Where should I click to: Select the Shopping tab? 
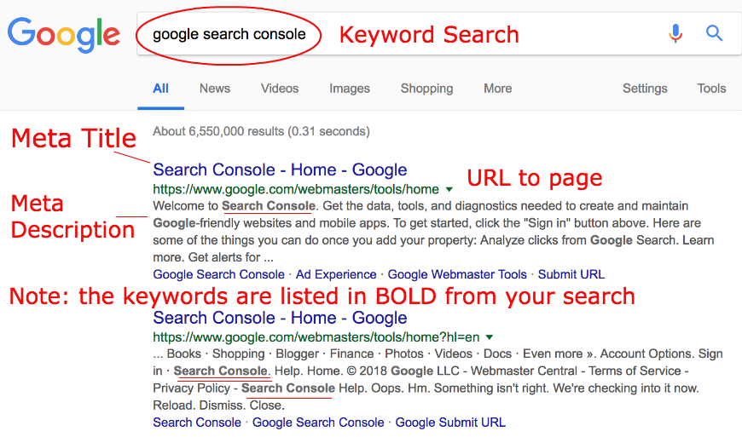coord(426,88)
